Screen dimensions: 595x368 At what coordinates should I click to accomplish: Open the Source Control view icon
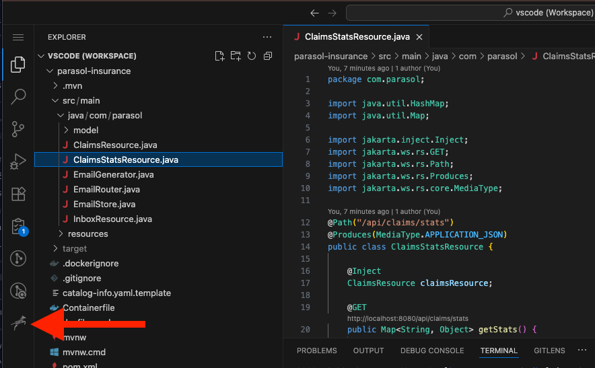17,129
